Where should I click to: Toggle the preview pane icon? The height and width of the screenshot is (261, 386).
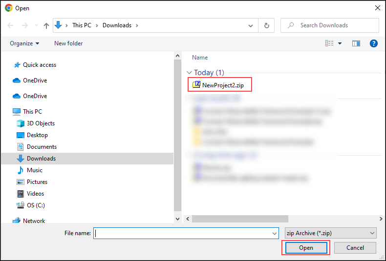pyautogui.click(x=356, y=43)
